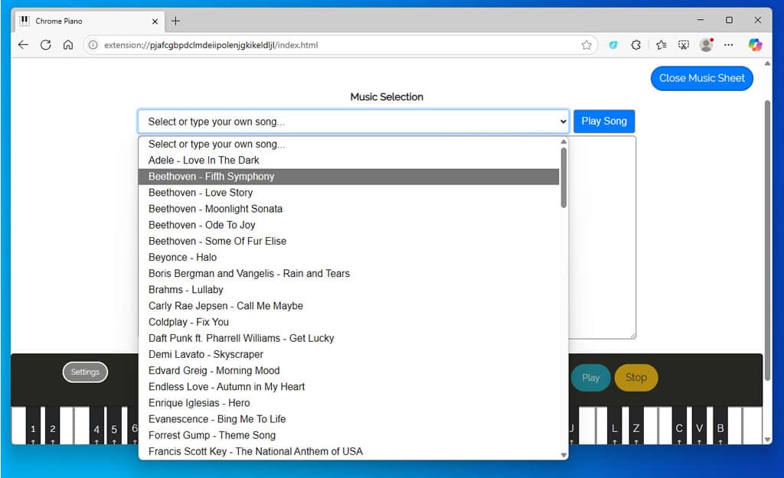Choose Forrest Gump - Theme Song
Viewport: 784px width, 478px height.
pos(348,435)
